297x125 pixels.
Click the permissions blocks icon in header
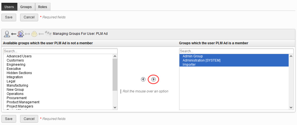pyautogui.click(x=48, y=34)
